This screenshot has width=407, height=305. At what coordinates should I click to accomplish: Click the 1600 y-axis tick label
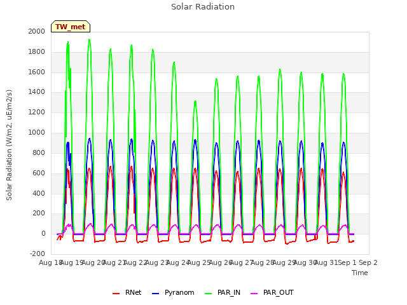tap(37, 72)
